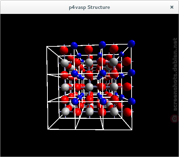The width and height of the screenshot is (179, 157).
Task: Pick the red atom at structure's top-left
Action: point(64,50)
